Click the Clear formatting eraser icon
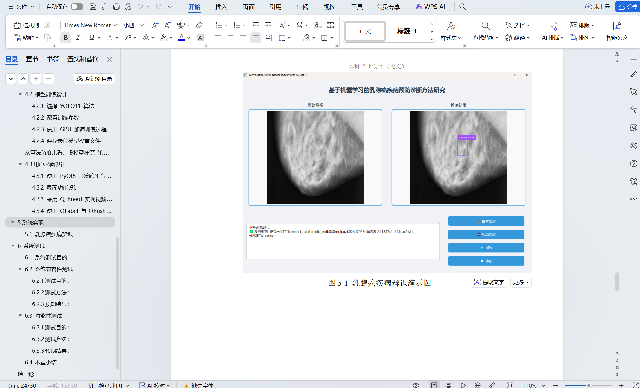This screenshot has height=388, width=640. (x=199, y=25)
